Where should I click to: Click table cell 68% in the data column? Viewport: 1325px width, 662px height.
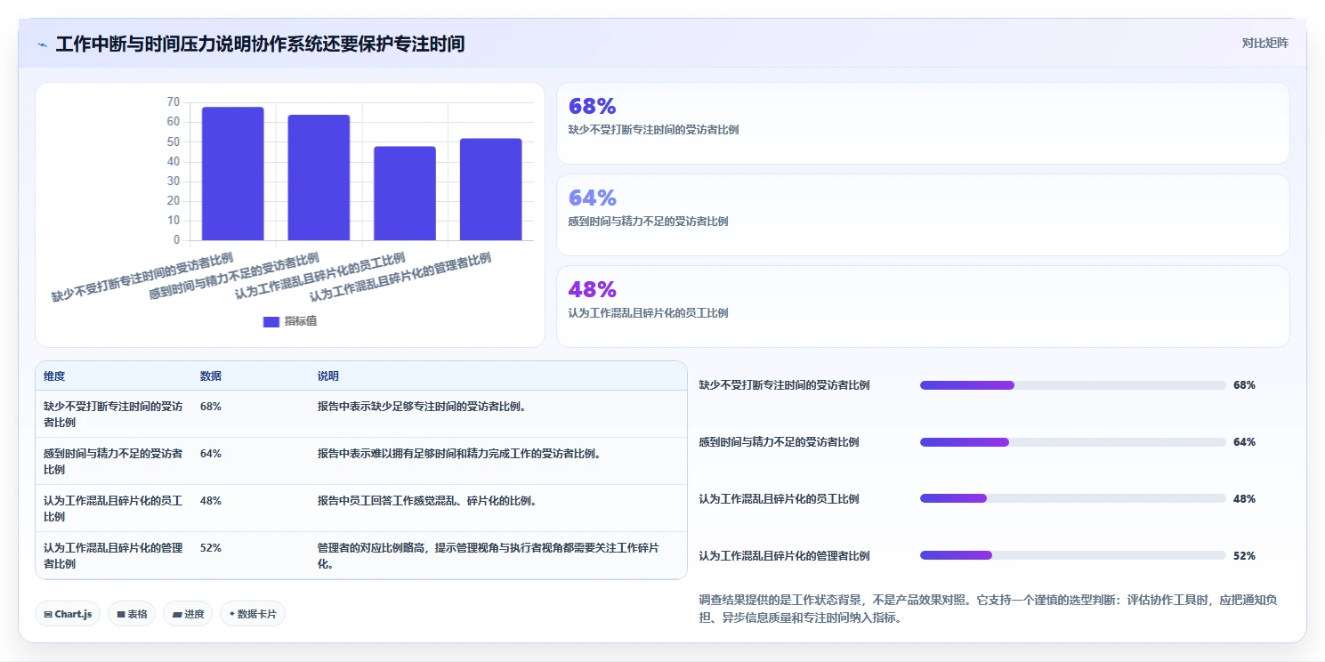point(211,407)
